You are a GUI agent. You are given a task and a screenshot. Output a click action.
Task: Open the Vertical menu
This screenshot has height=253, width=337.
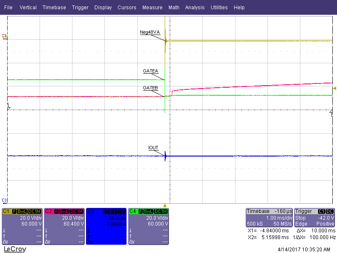click(x=28, y=8)
